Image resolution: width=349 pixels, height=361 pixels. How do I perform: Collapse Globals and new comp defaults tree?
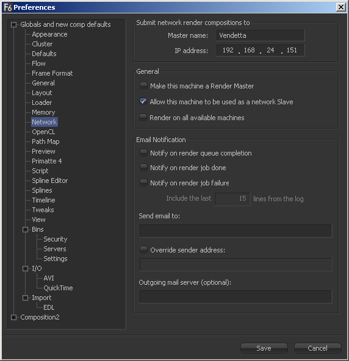[x=13, y=24]
